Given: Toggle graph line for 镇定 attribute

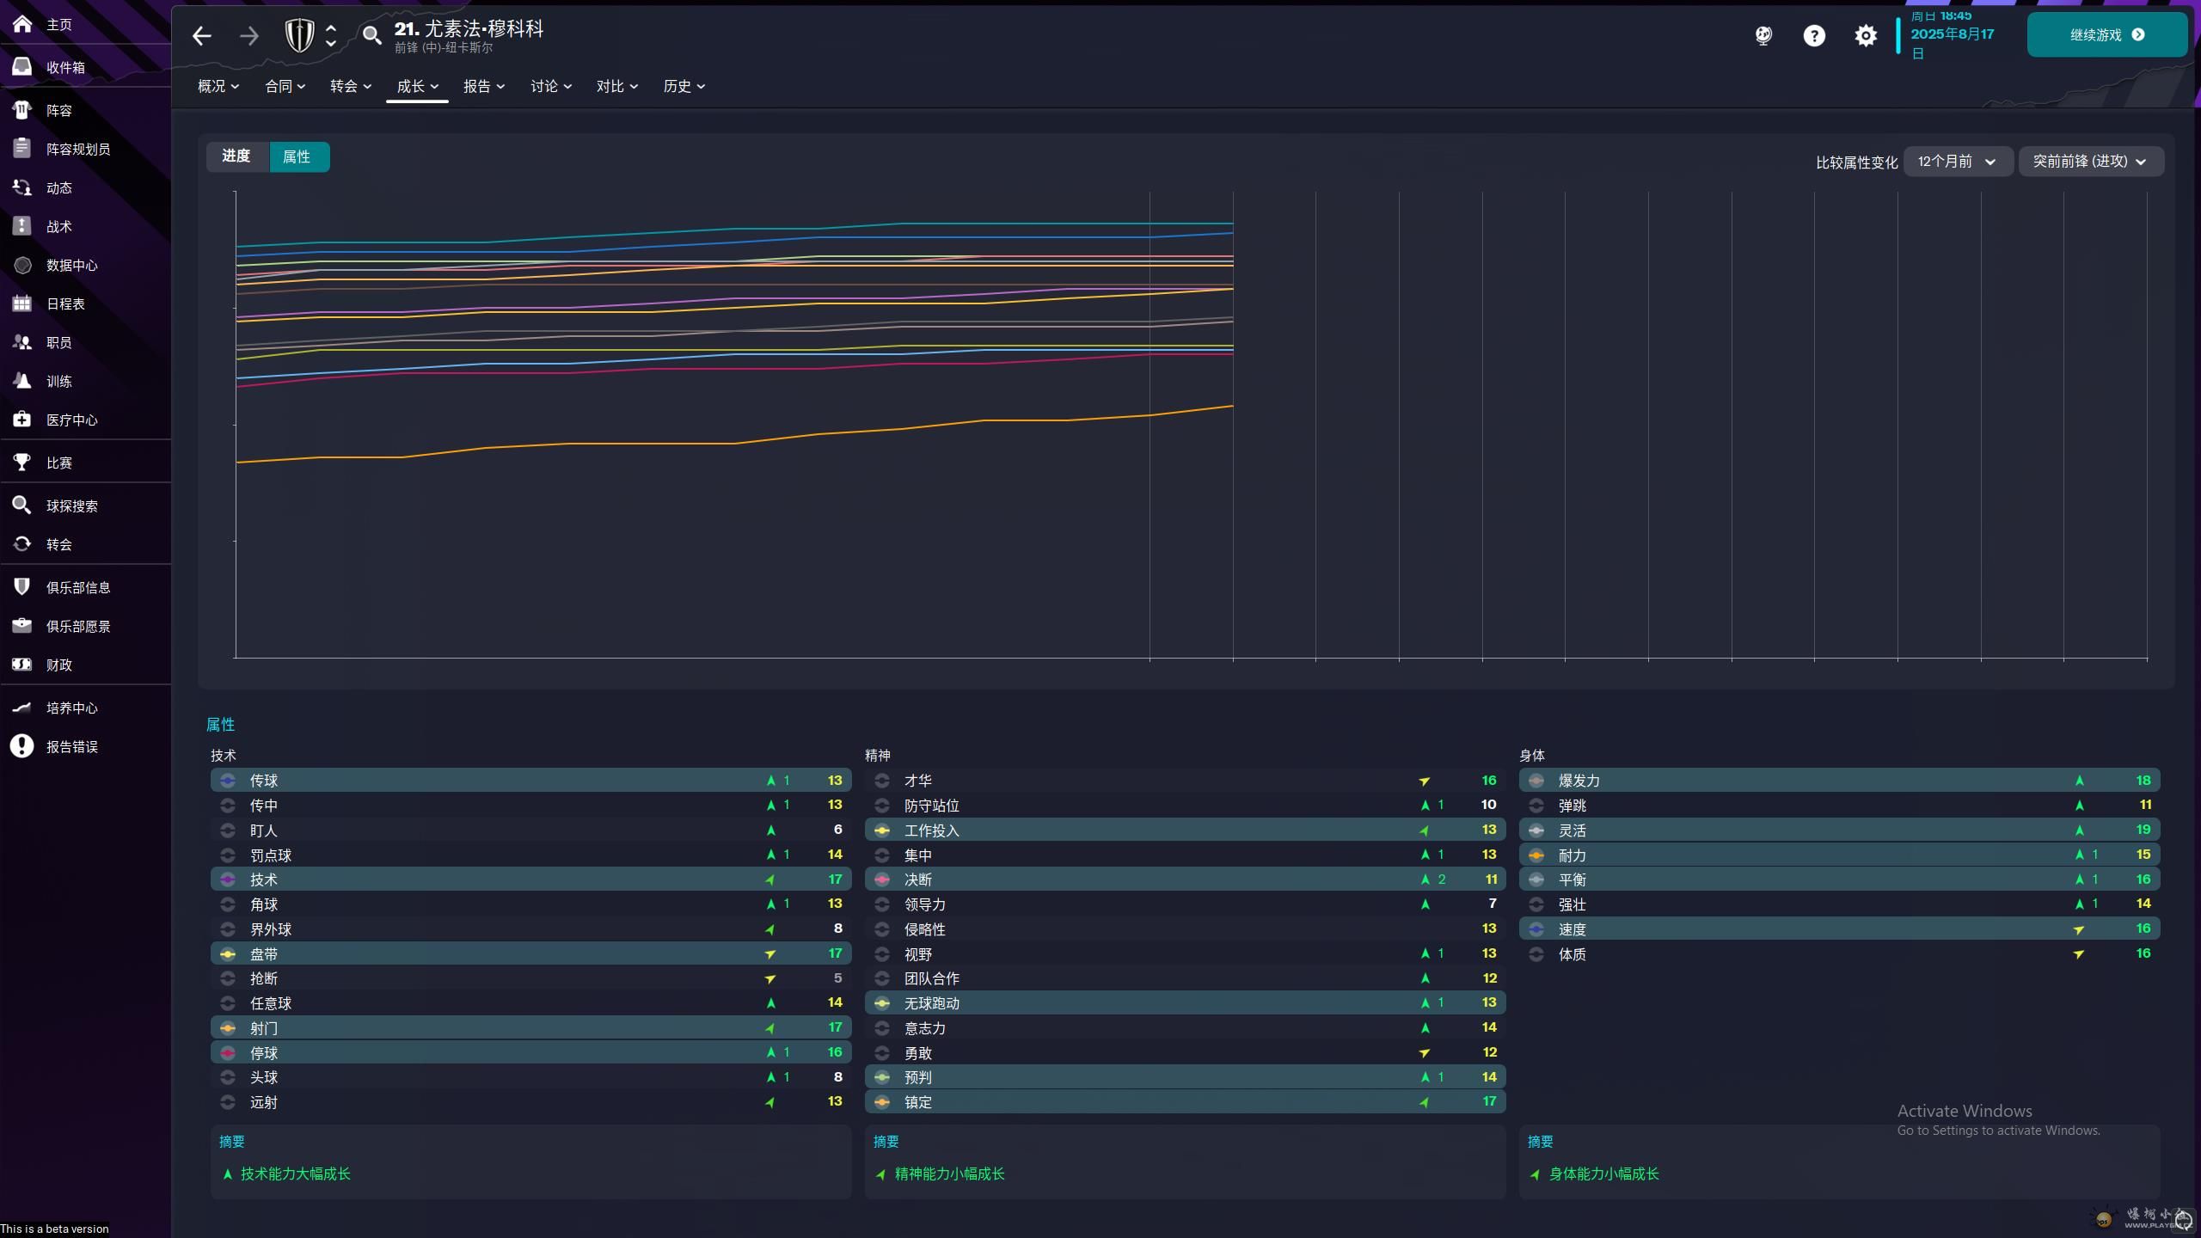Looking at the screenshot, I should click(882, 1102).
